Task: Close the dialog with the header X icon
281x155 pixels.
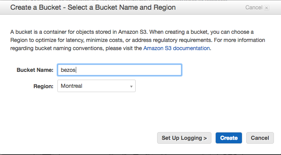Action: [267, 8]
